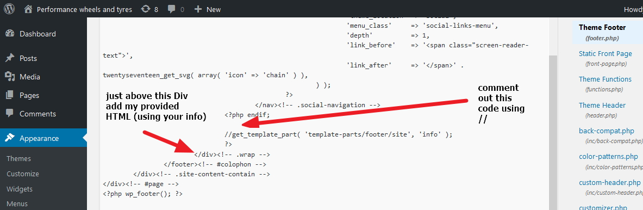Image resolution: width=643 pixels, height=210 pixels.
Task: Click the Comments icon in sidebar
Action: pyautogui.click(x=10, y=114)
